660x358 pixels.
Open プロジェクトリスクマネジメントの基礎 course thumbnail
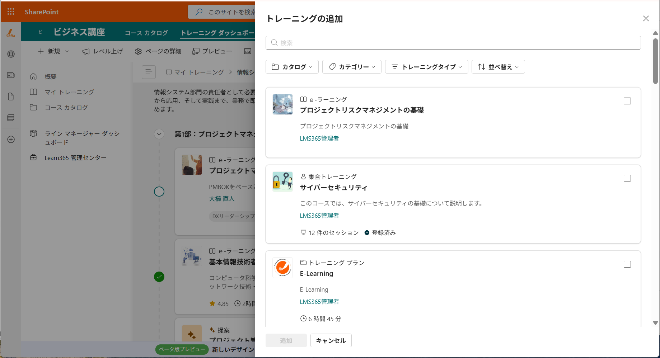coord(282,104)
